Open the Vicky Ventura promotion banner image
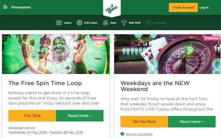Image resolution: width=221 pixels, height=138 pixels. 56,54
